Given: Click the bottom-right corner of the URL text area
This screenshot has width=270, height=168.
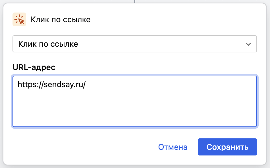Looking at the screenshot, I should point(255,125).
